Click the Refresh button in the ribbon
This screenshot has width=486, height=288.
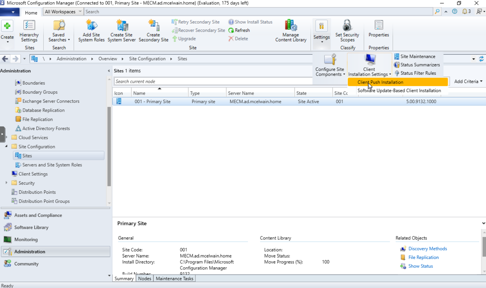[239, 30]
